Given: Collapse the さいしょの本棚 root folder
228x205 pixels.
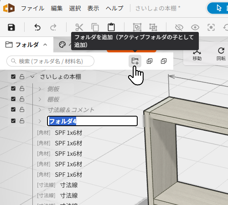Looking at the screenshot, I should tap(32, 77).
